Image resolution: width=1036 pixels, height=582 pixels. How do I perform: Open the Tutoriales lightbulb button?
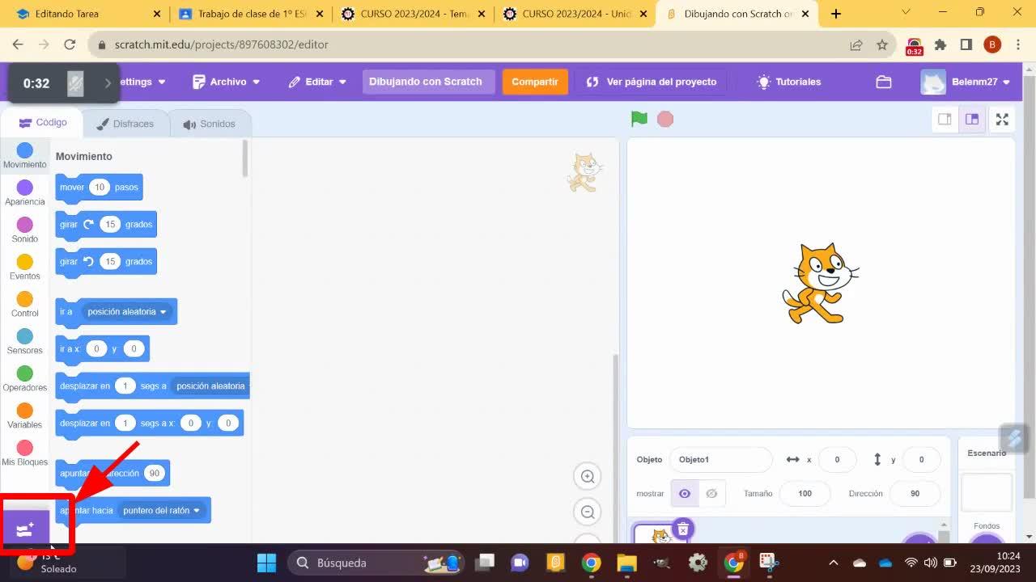(x=788, y=82)
